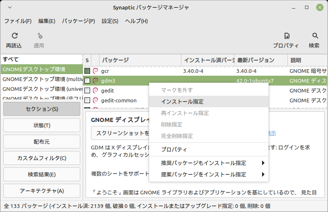Screen dimensions: 328x212
Task: Click the Debian swirl icon beside gdm3
Action: click(x=95, y=81)
